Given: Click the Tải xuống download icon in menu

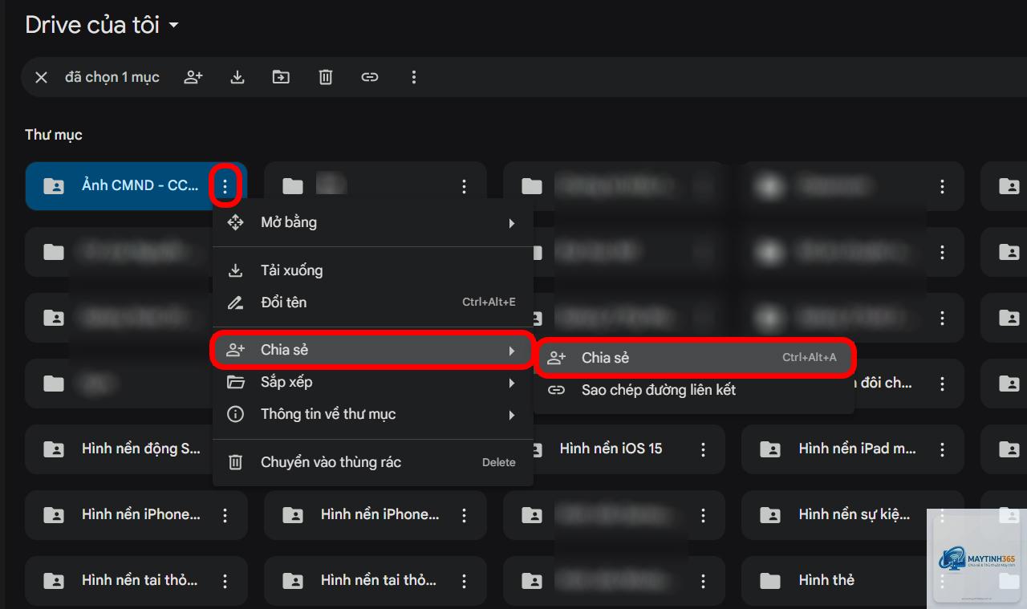Looking at the screenshot, I should (x=236, y=270).
